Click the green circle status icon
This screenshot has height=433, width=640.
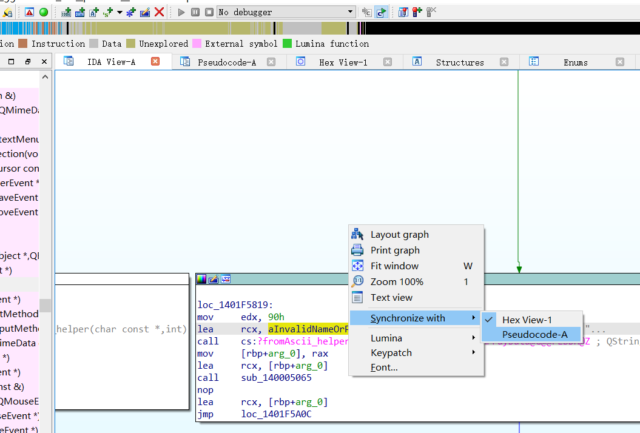44,12
